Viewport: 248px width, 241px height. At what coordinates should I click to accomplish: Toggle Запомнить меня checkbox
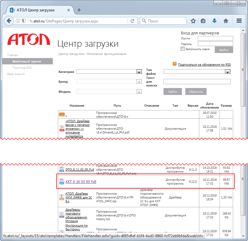183,49
